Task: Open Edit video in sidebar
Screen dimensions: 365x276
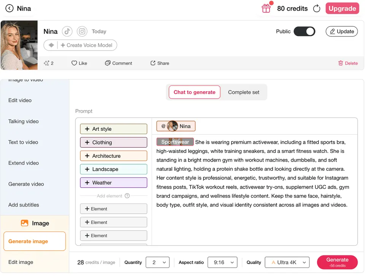Action: (x=20, y=100)
